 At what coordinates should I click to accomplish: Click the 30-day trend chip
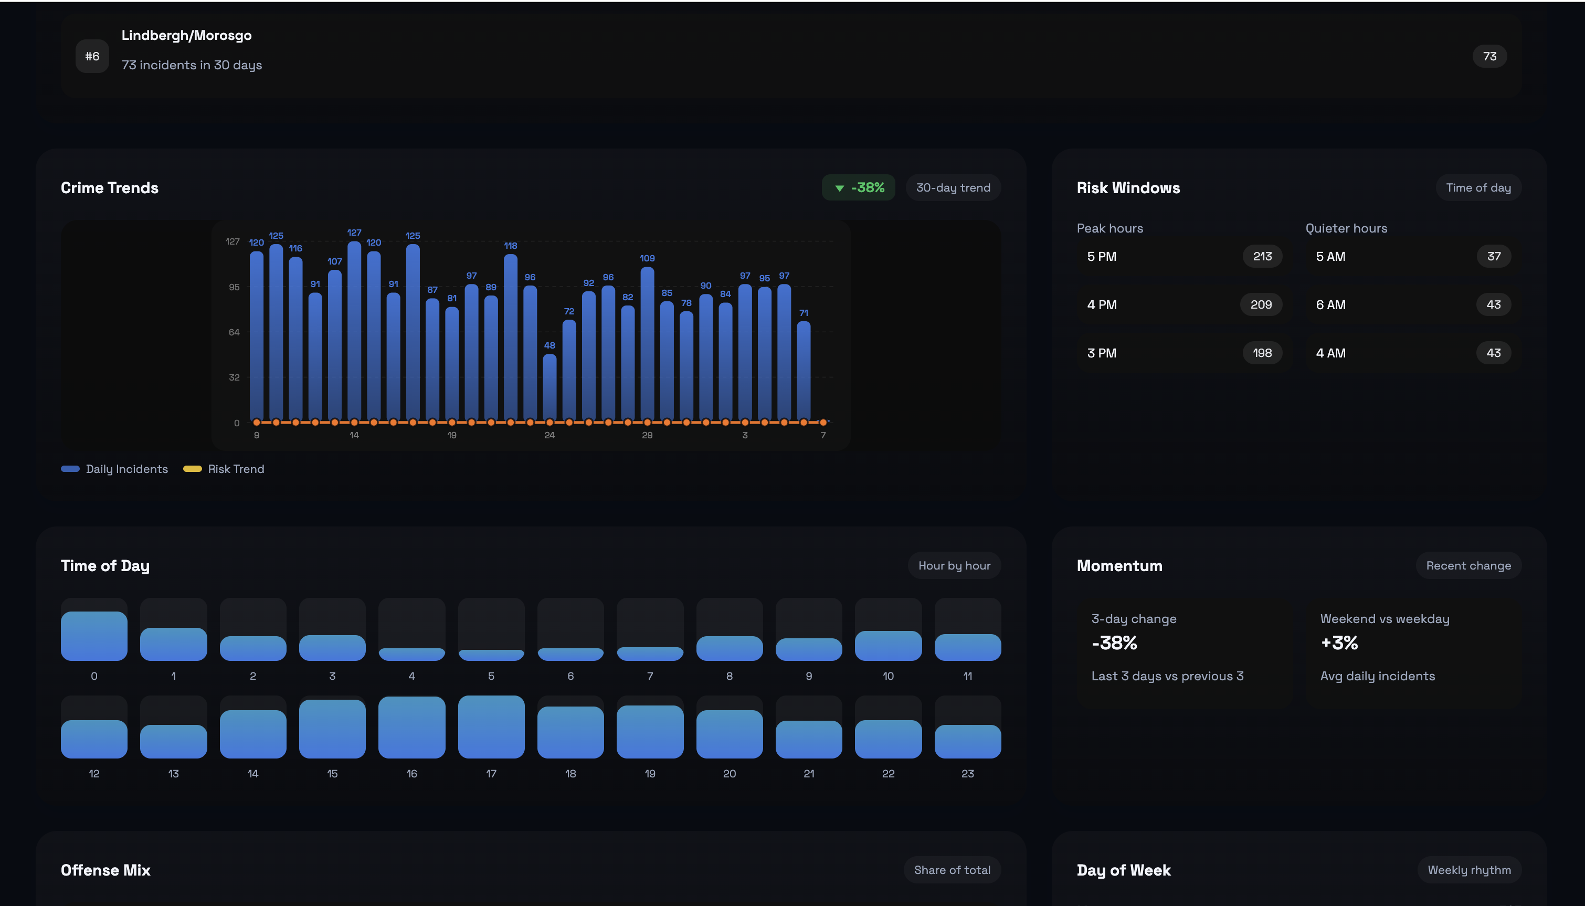(953, 188)
